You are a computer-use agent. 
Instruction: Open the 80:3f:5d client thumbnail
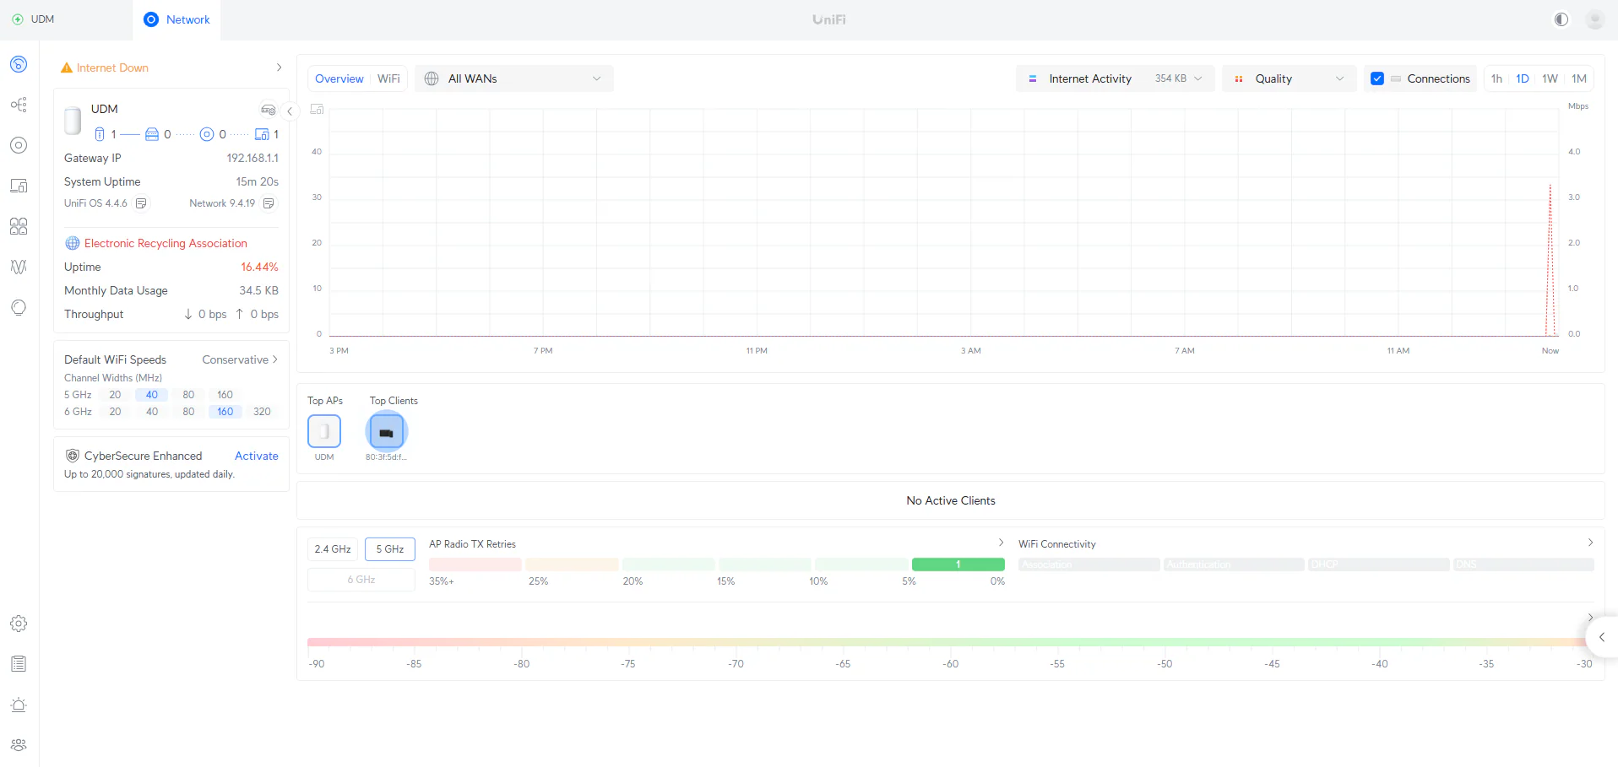386,432
